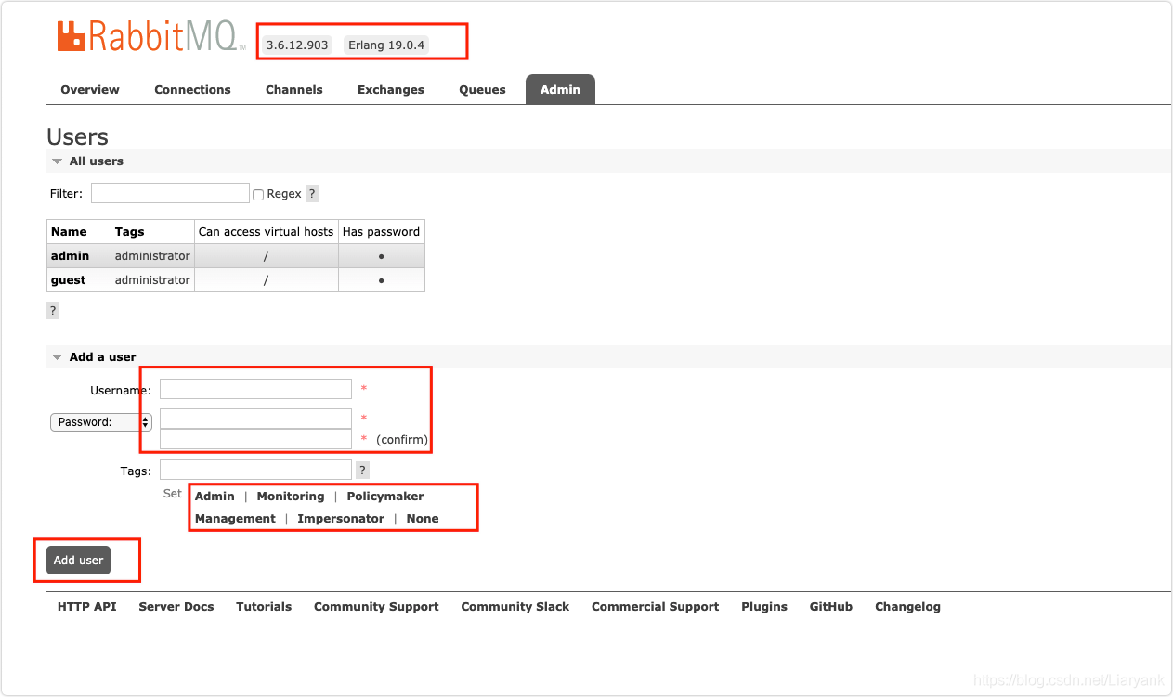Screen dimensions: 1173x697
Task: Click the question mark icon below users table
Action: [52, 309]
